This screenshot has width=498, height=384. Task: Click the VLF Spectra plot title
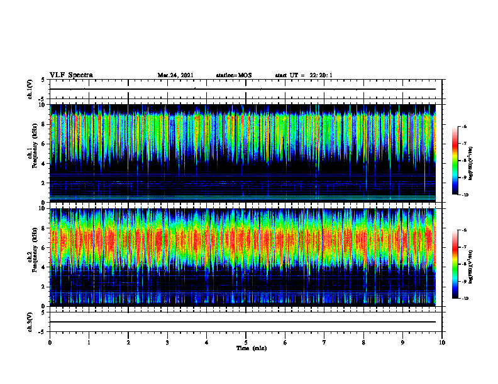click(x=71, y=75)
